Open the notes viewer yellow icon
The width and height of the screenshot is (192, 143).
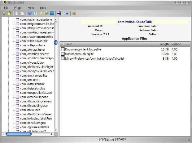pyautogui.click(x=41, y=13)
